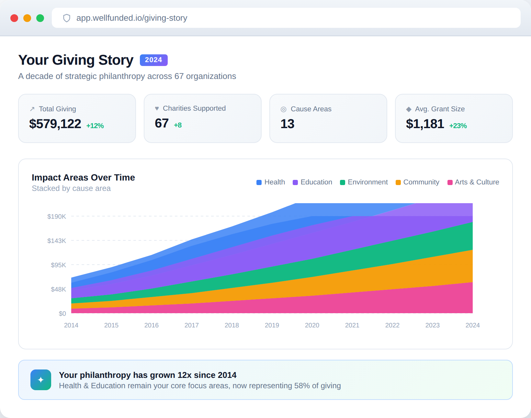Open the 2024 year badge selector

coord(153,60)
